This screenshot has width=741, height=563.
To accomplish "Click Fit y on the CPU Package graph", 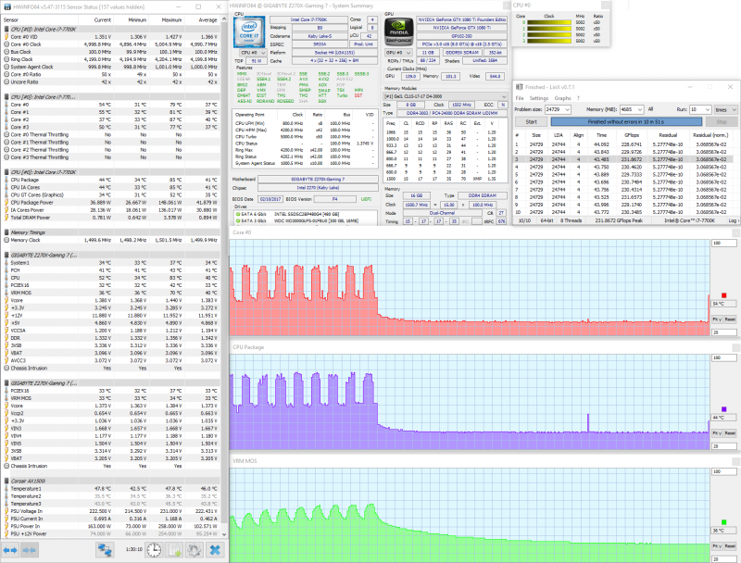I will coord(717,433).
